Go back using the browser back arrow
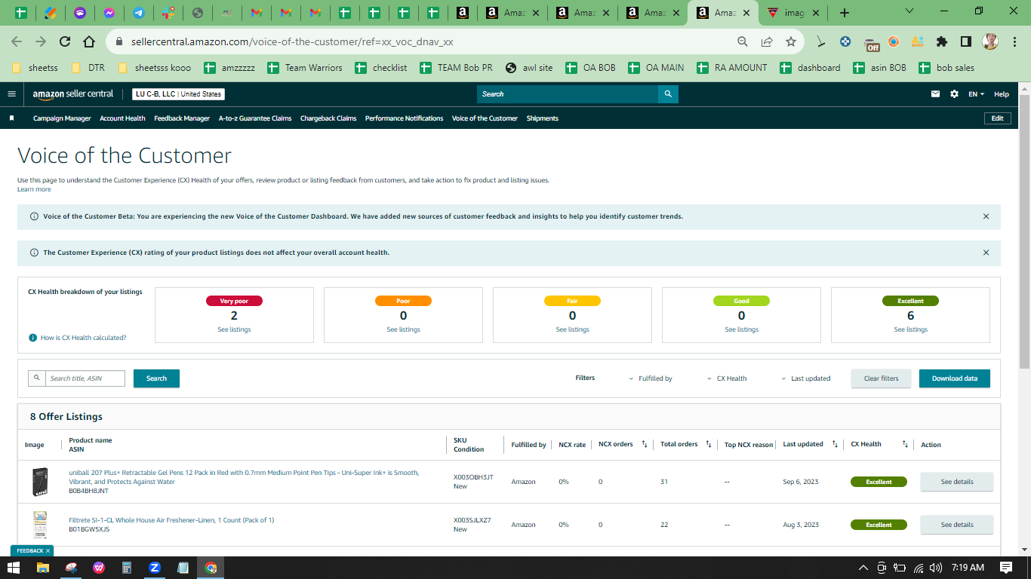This screenshot has height=579, width=1031. pos(17,41)
